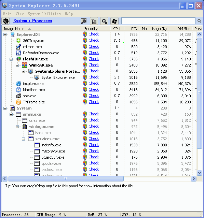Click the winlogon.exe icon
This screenshot has height=218, width=204.
point(25,127)
